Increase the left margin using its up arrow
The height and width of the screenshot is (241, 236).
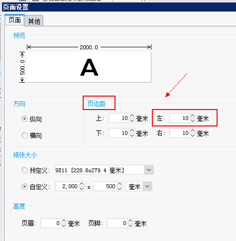(193, 116)
